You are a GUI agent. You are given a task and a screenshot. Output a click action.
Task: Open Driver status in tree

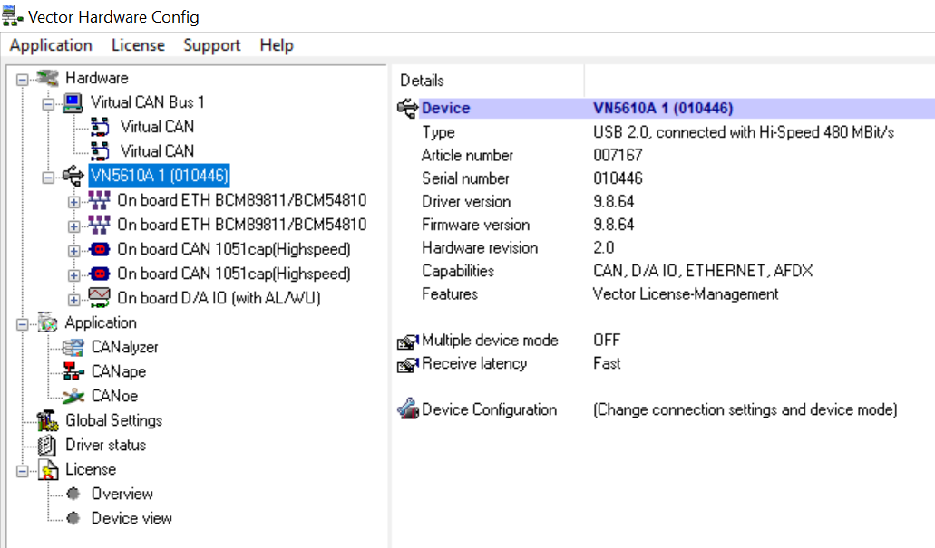pyautogui.click(x=105, y=445)
